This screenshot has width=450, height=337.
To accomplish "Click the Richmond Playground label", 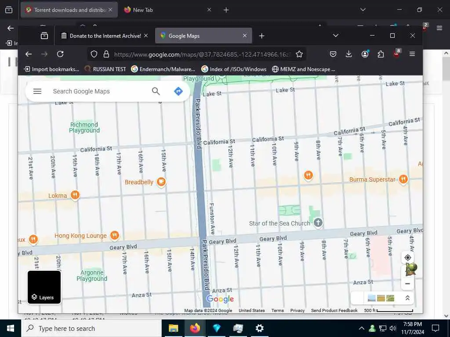I will [84, 128].
